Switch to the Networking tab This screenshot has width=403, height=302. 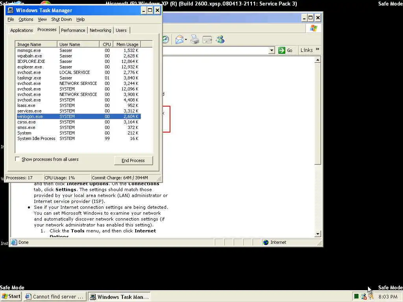click(x=100, y=30)
